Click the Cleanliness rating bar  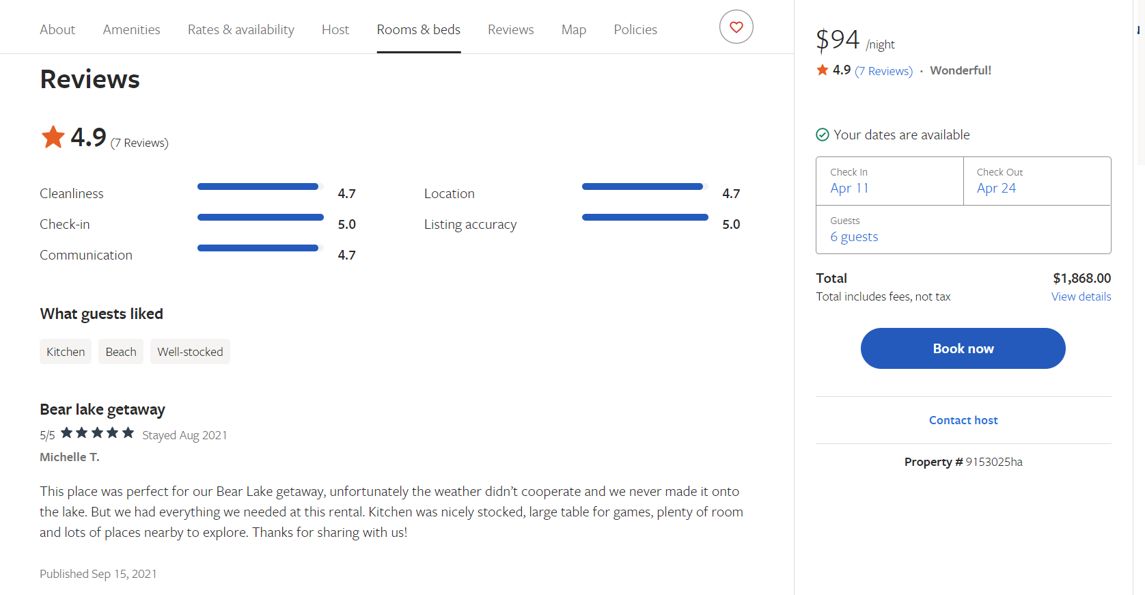tap(260, 186)
